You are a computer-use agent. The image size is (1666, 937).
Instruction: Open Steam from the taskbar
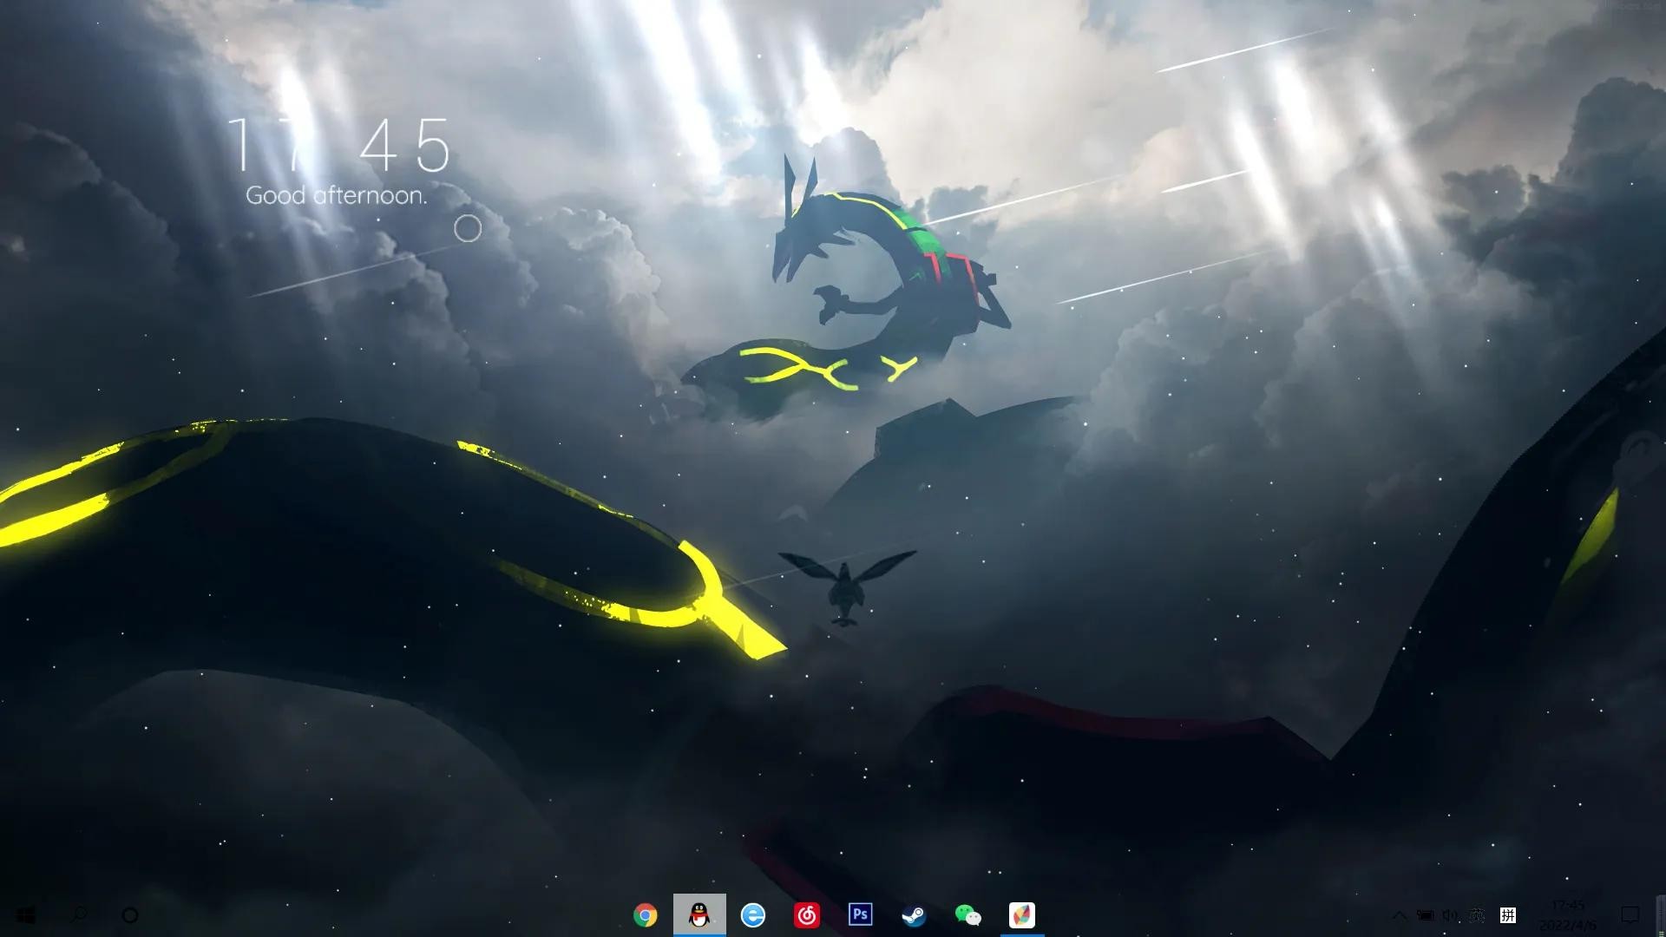click(x=914, y=915)
